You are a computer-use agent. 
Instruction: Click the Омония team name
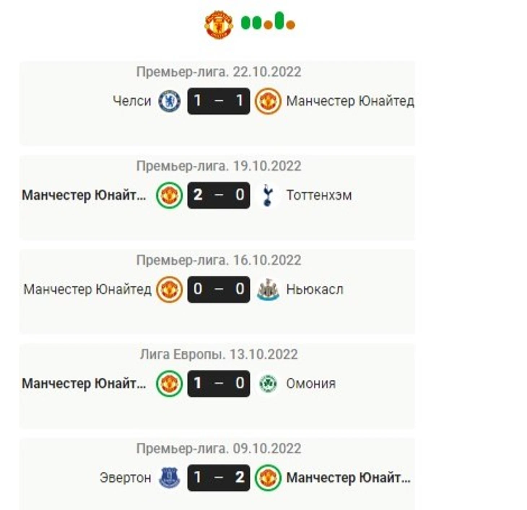click(x=311, y=384)
